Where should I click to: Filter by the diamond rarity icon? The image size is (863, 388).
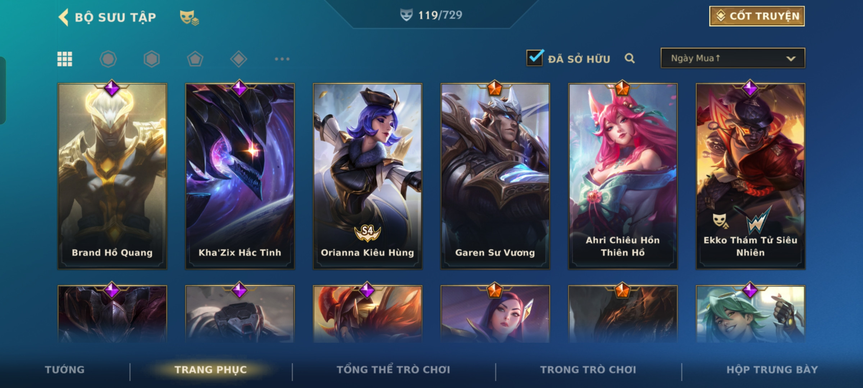[x=238, y=59]
